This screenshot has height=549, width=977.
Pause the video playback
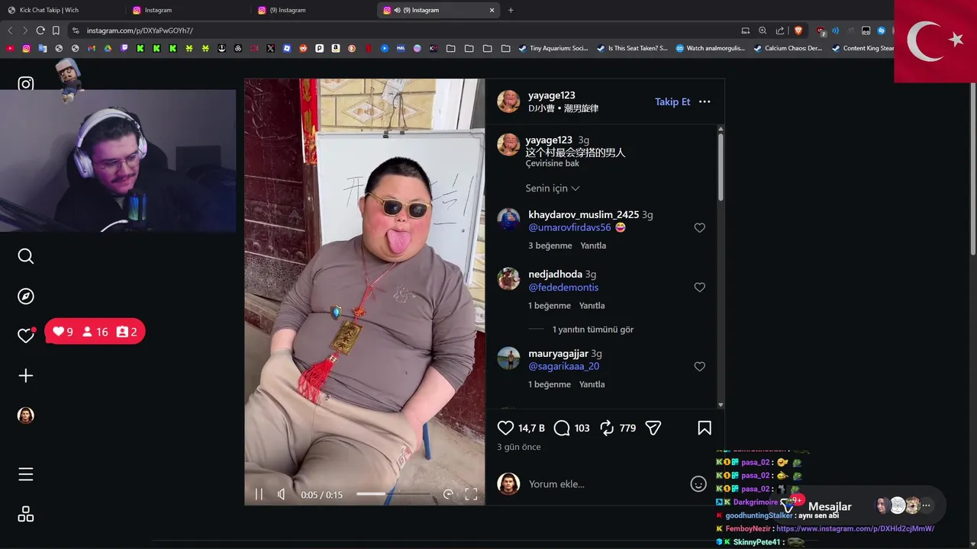[x=259, y=494]
